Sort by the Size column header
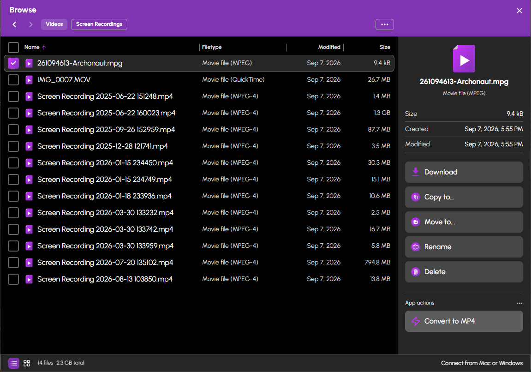531x372 pixels. [x=385, y=47]
